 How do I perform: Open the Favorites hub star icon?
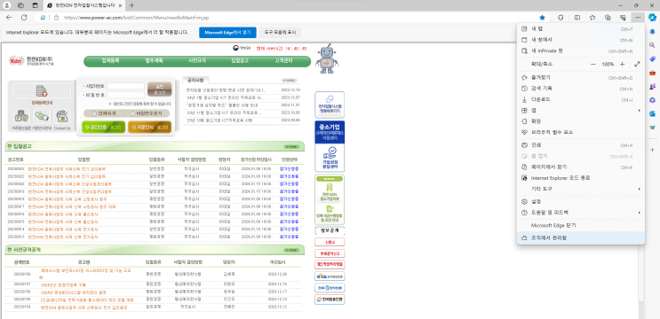point(592,18)
